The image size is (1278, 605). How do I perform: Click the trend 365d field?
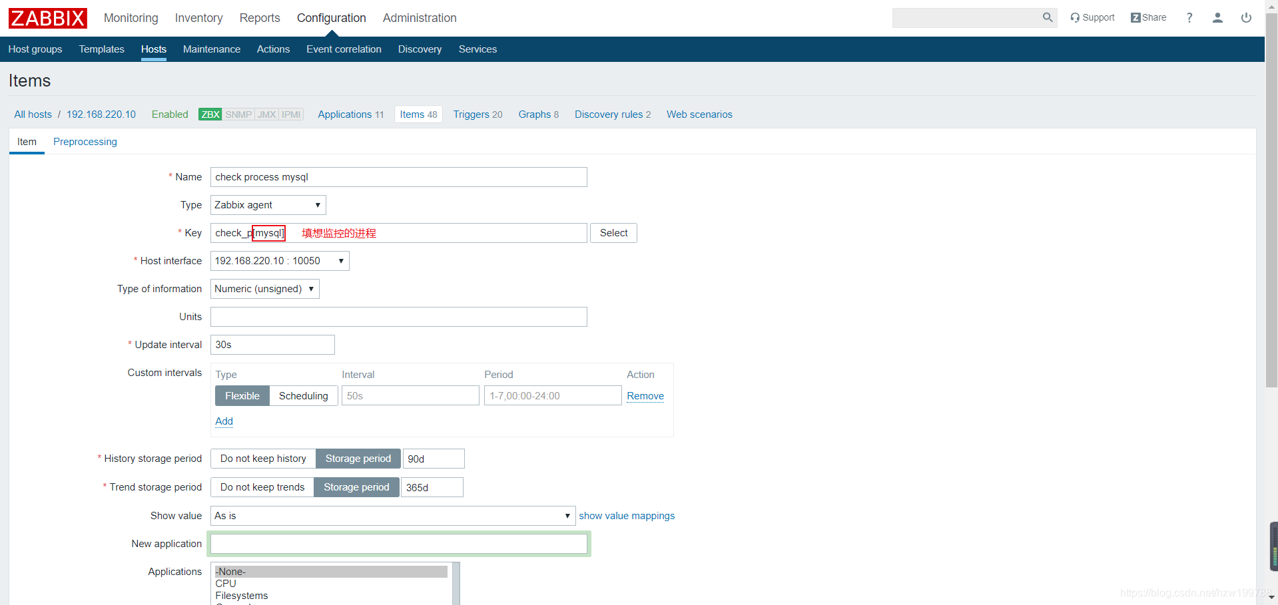[432, 487]
